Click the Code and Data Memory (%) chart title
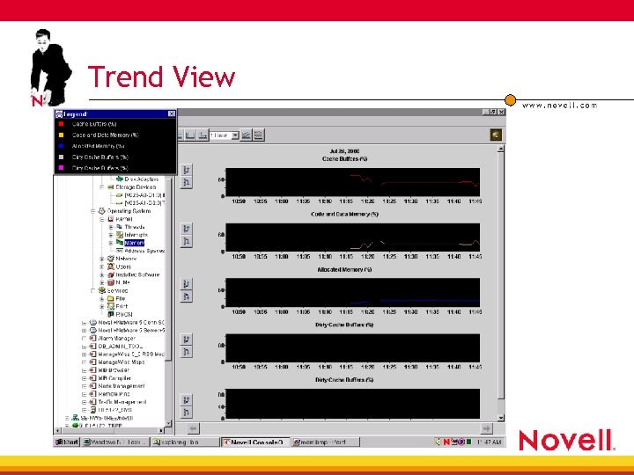This screenshot has width=634, height=475. (x=344, y=214)
